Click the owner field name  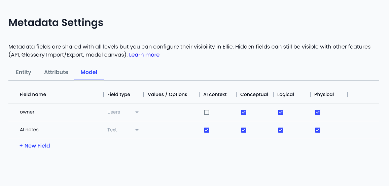(x=27, y=112)
